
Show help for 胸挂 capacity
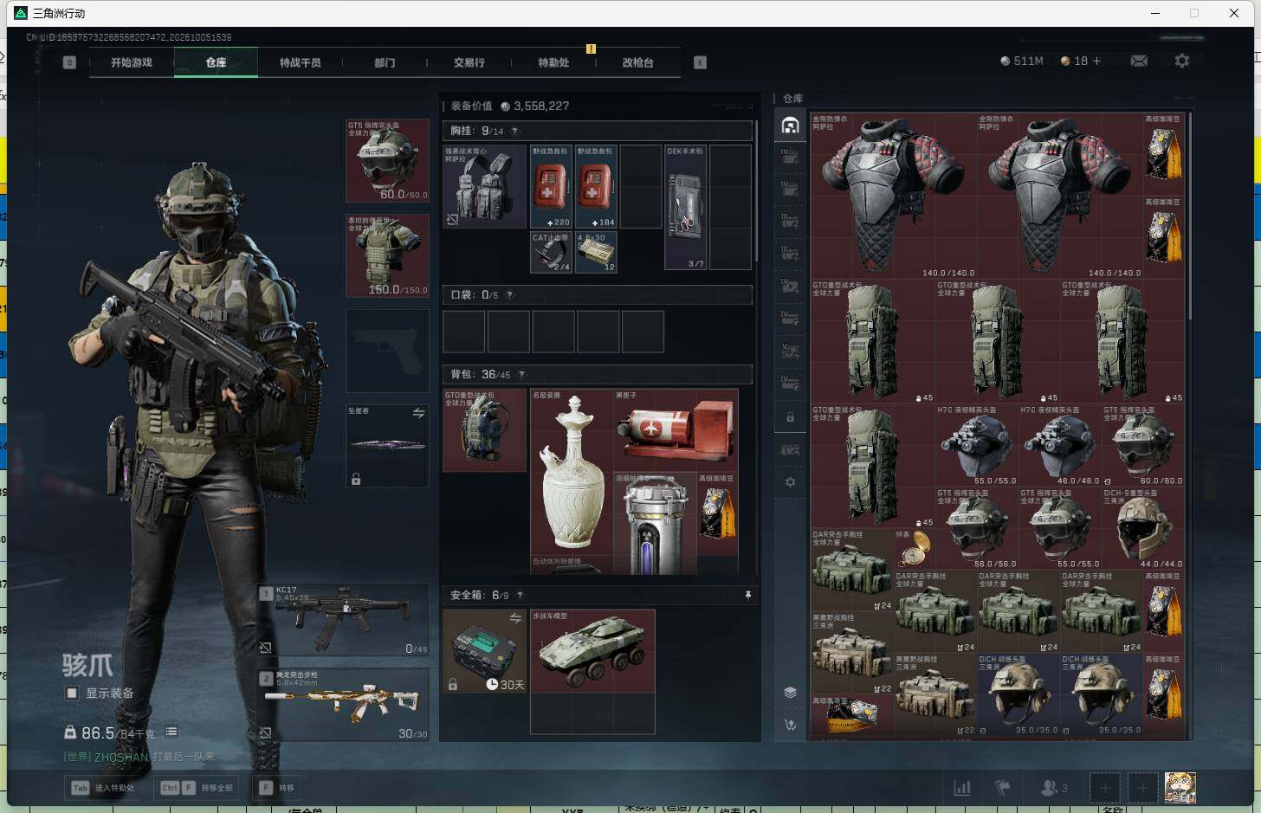point(514,131)
